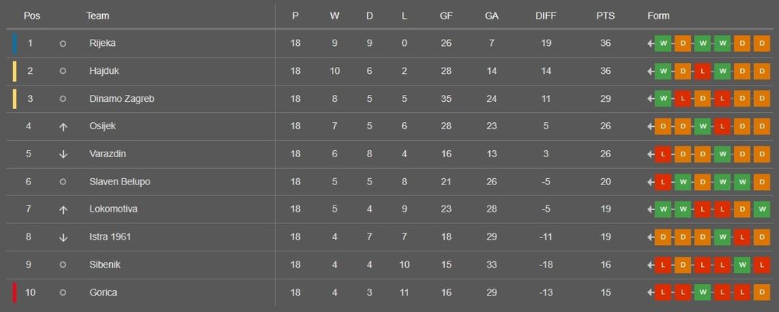
Task: Click Hajduk's red L form badge
Action: [703, 72]
